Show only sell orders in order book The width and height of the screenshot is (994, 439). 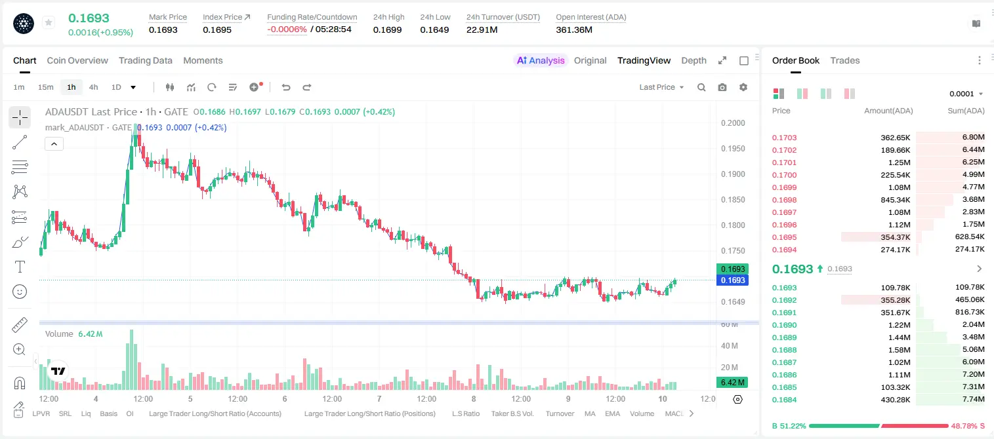(x=849, y=94)
